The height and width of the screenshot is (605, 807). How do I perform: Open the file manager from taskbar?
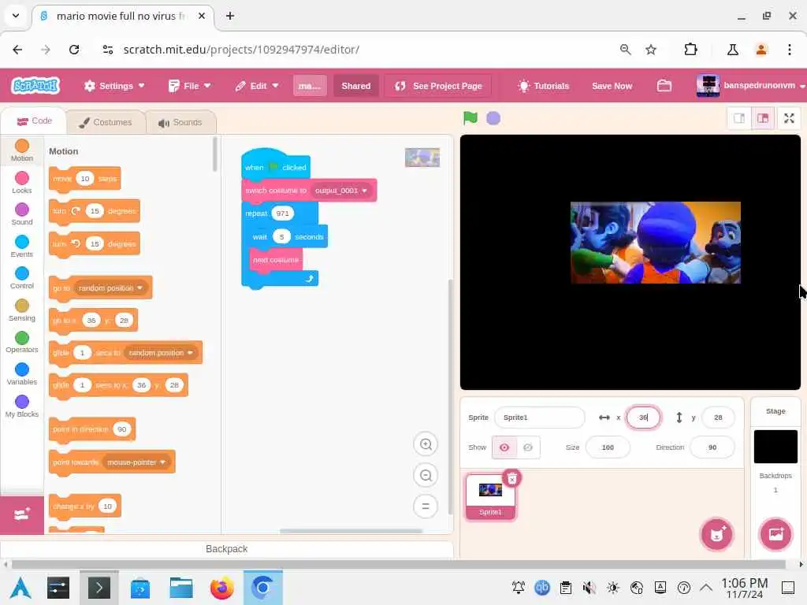[181, 588]
